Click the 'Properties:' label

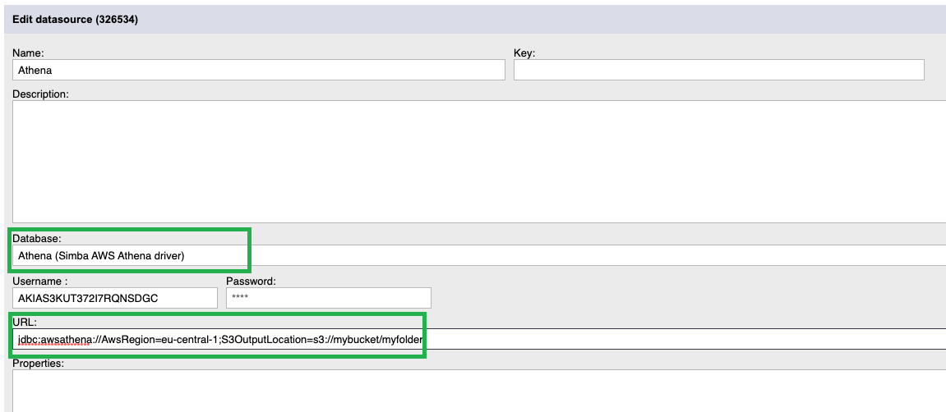[x=38, y=364]
